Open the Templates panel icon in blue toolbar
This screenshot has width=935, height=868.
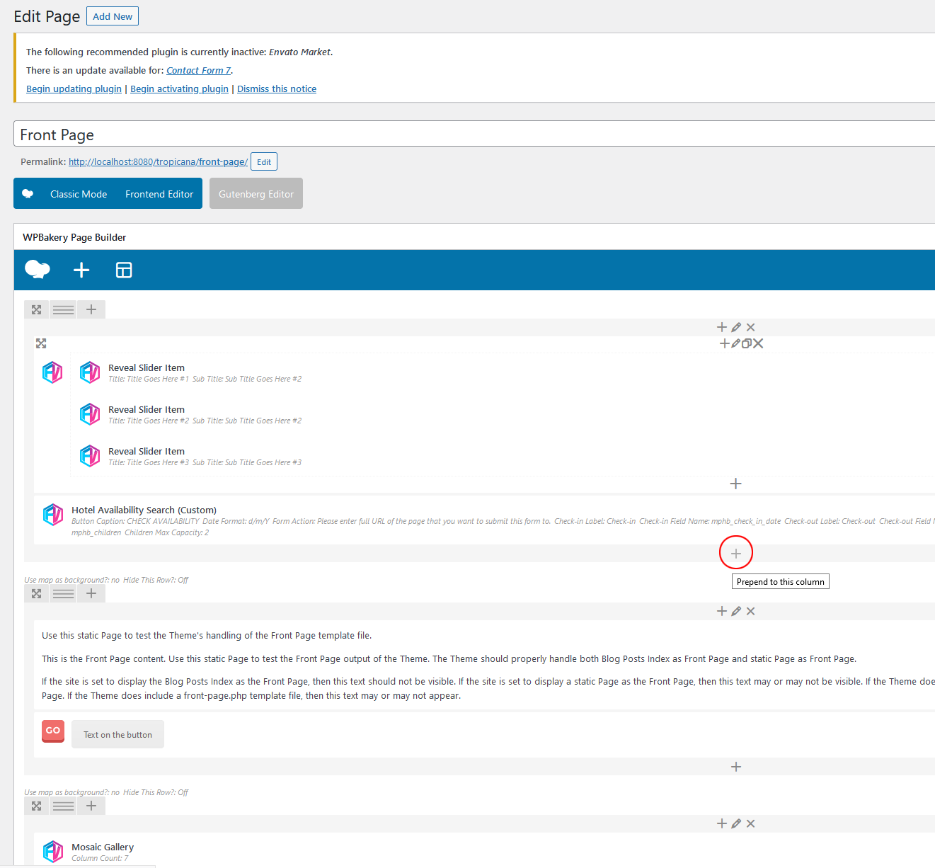124,270
